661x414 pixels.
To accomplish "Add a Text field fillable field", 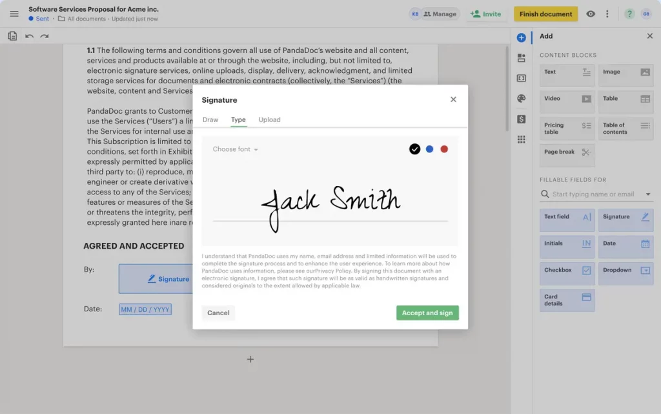I will coord(567,220).
